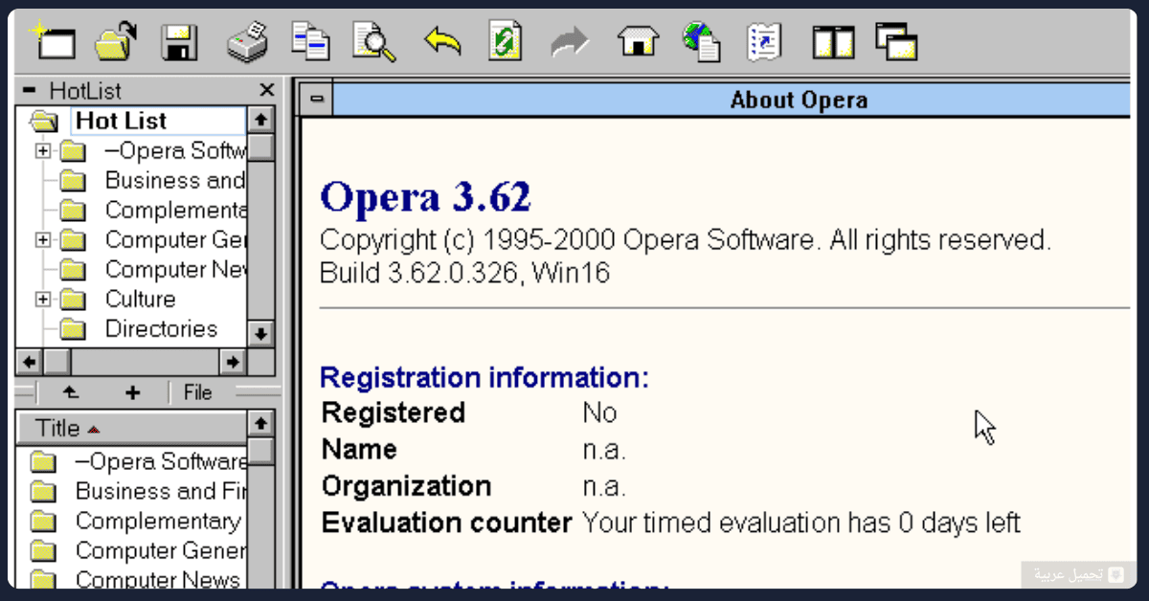Click the hotlist vertical scrollbar thumb
Viewport: 1149px width, 601px height.
(261, 146)
